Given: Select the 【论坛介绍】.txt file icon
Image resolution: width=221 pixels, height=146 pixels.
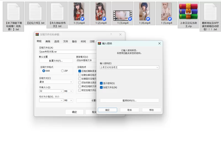Looking at the screenshot, I should tap(35, 12).
